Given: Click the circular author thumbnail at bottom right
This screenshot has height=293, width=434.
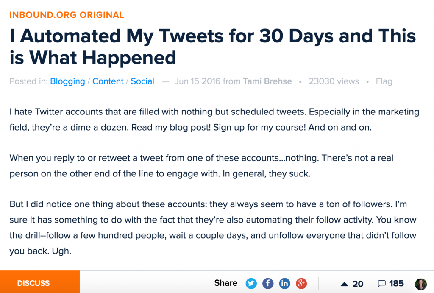Looking at the screenshot, I should click(x=420, y=283).
